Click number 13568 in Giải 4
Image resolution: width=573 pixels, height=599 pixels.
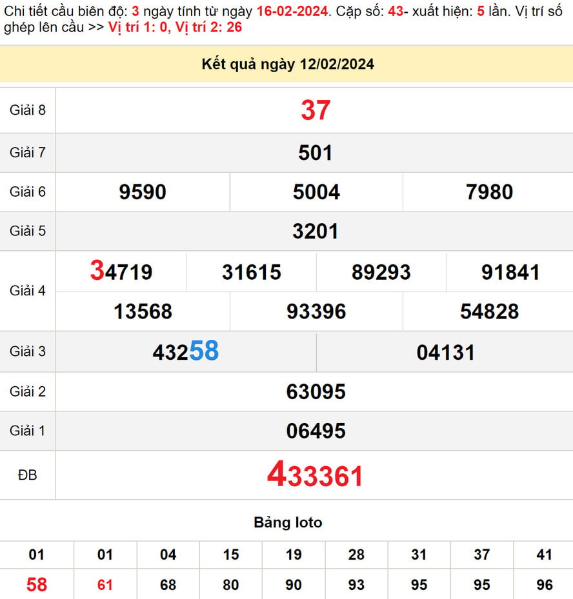(143, 311)
